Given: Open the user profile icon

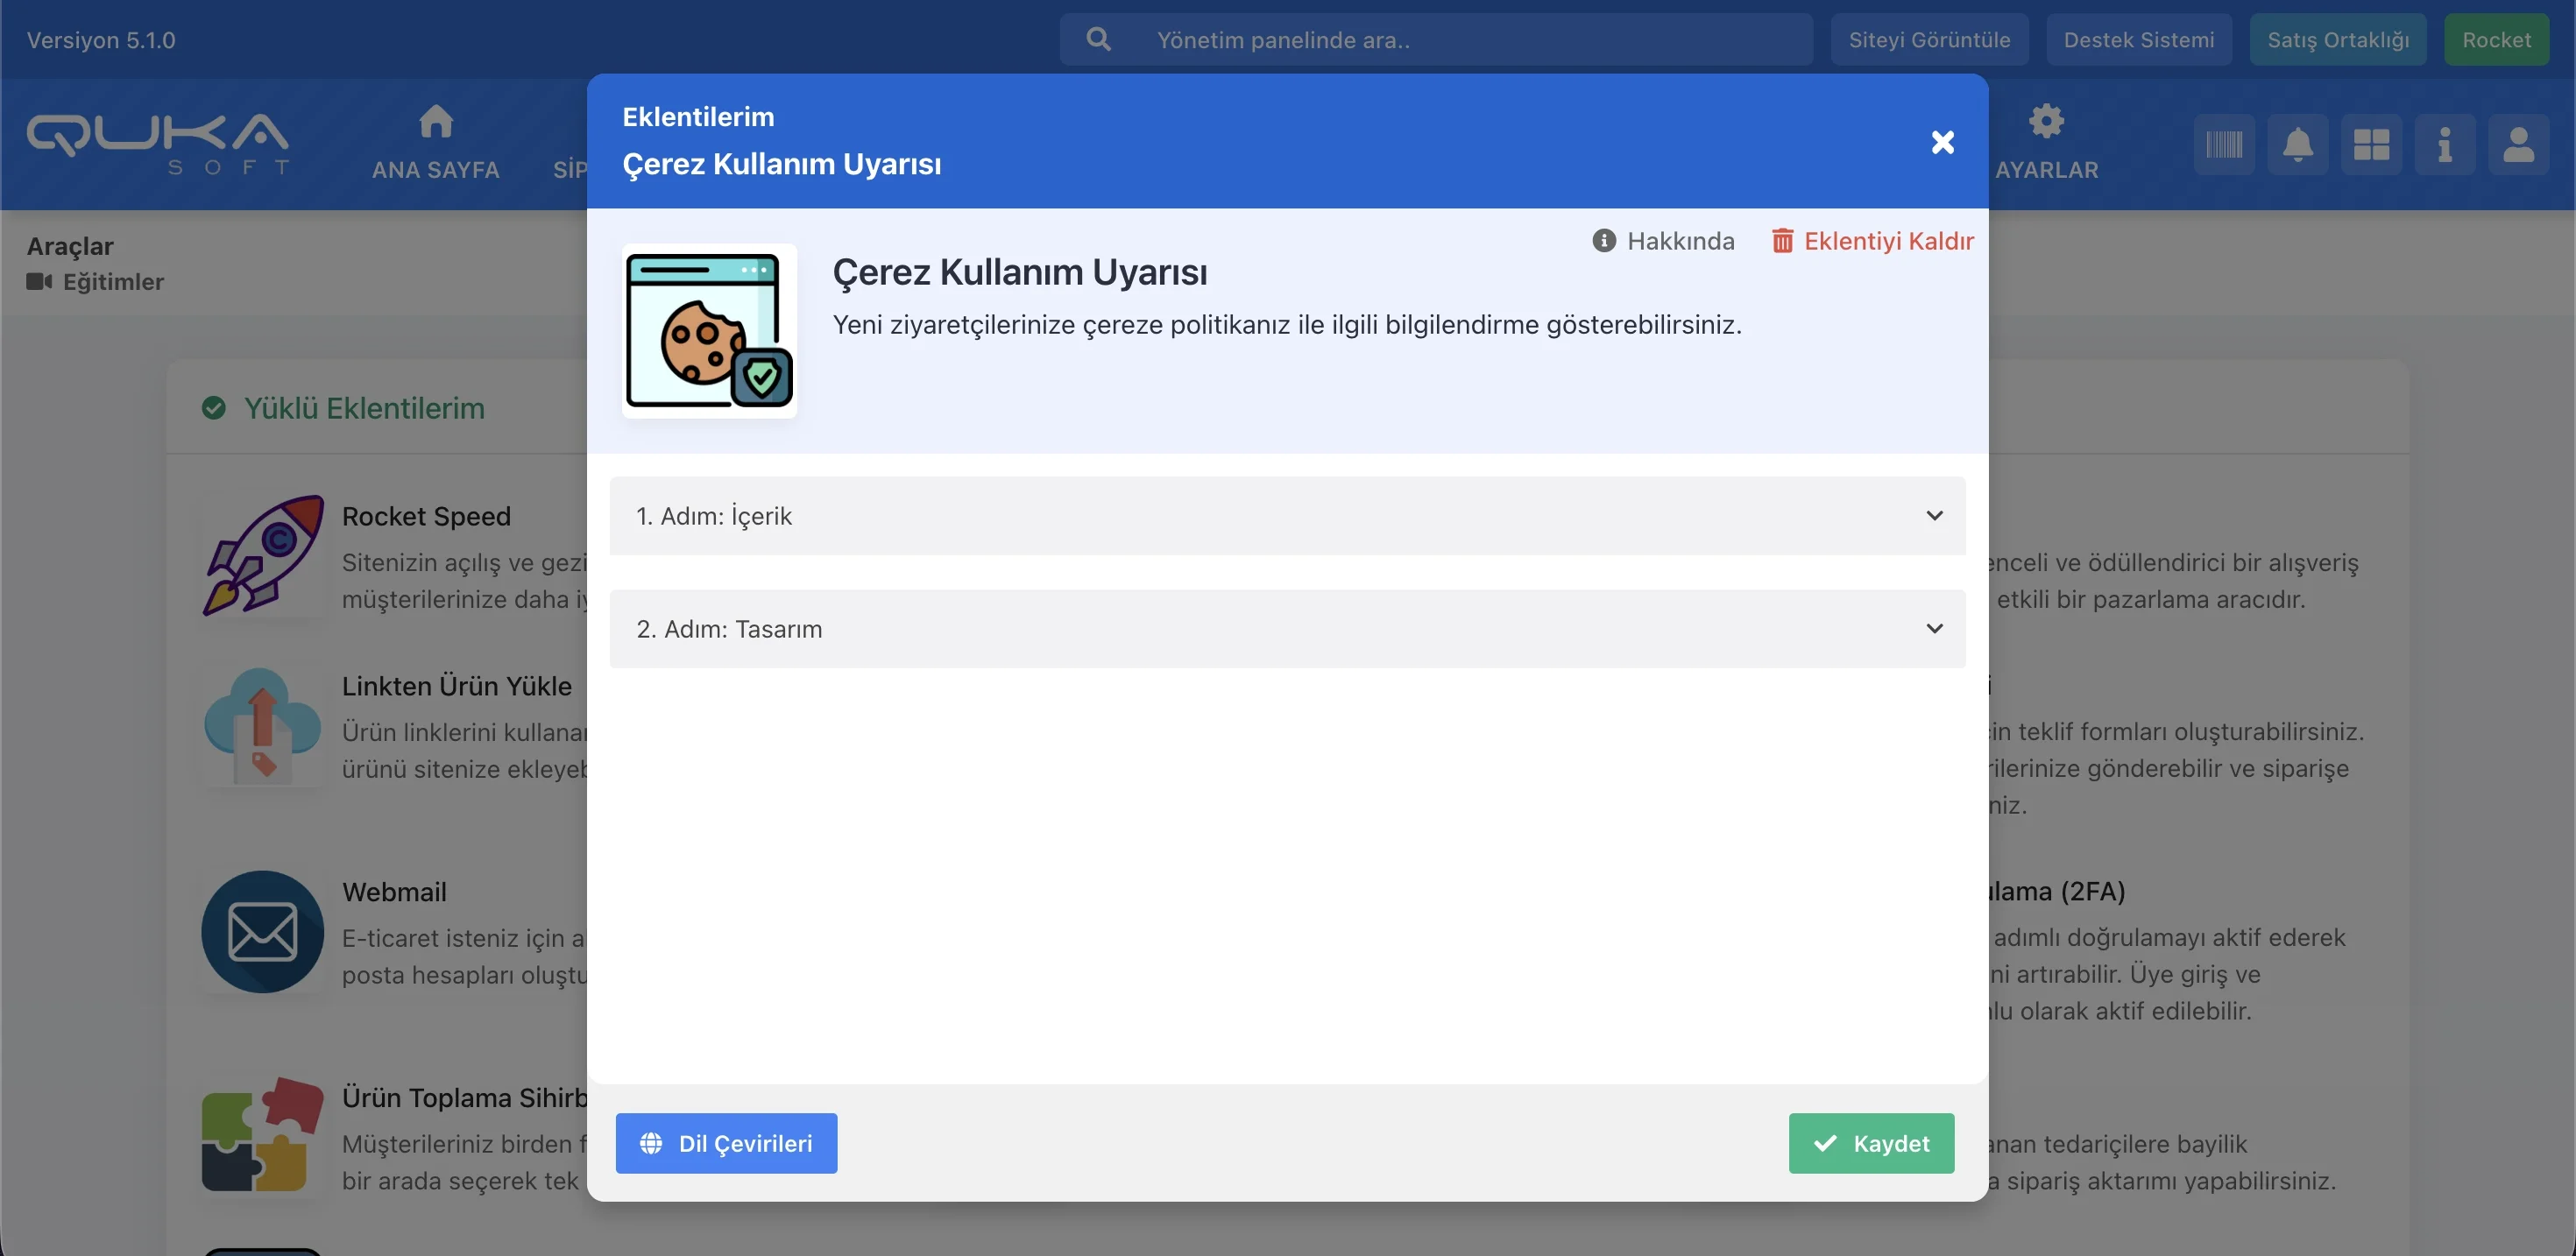Looking at the screenshot, I should 2518,145.
